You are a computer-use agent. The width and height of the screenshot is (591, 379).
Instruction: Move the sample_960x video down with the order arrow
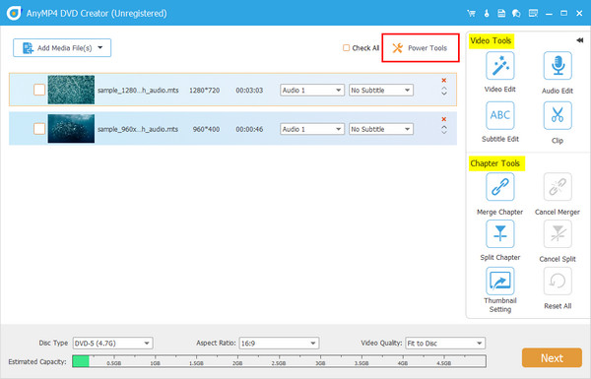tap(444, 132)
